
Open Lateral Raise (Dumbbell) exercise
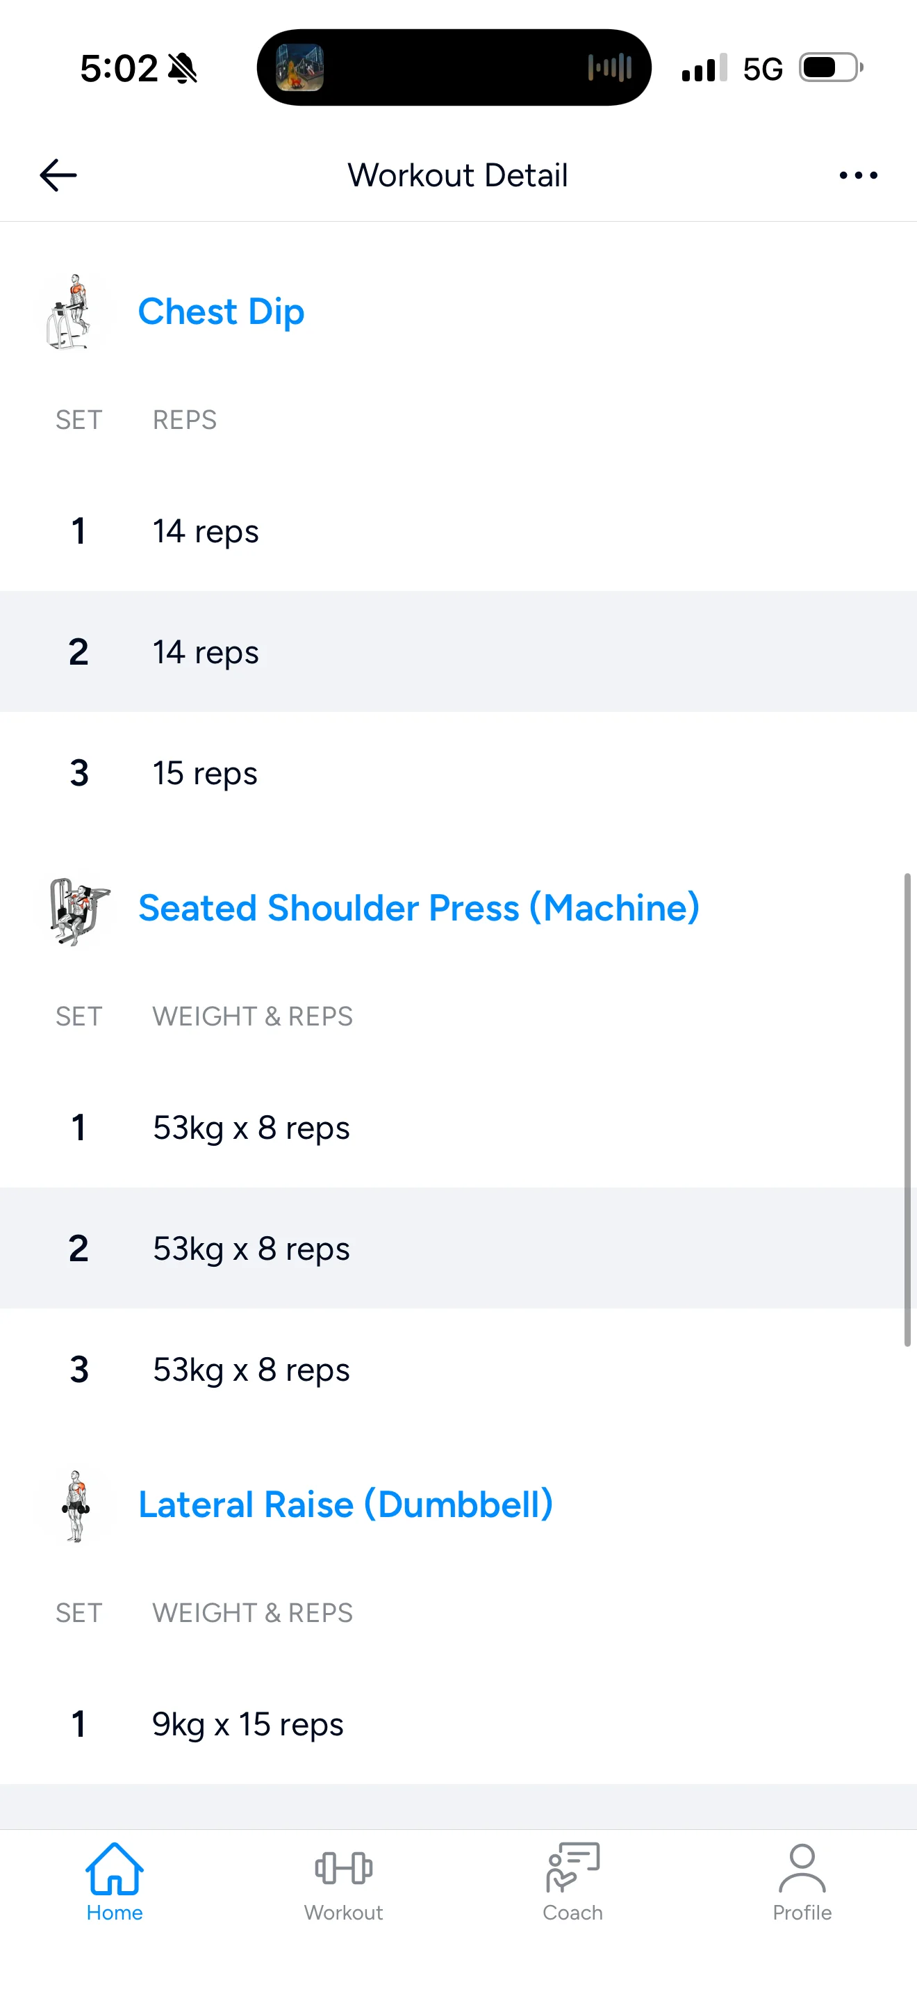[x=346, y=1505]
